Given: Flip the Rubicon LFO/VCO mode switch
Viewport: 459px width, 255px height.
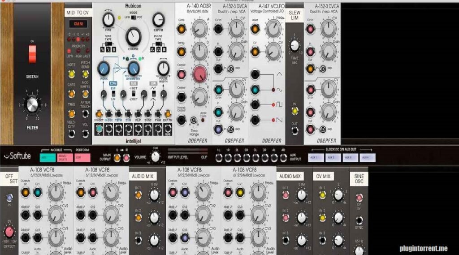Looking at the screenshot, I should [x=134, y=17].
